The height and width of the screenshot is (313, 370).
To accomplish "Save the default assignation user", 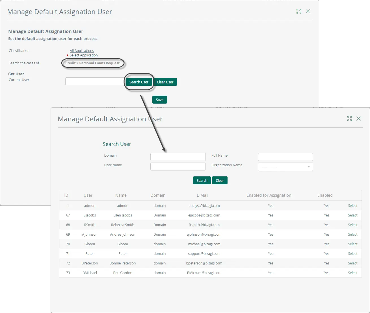I will coord(160,100).
